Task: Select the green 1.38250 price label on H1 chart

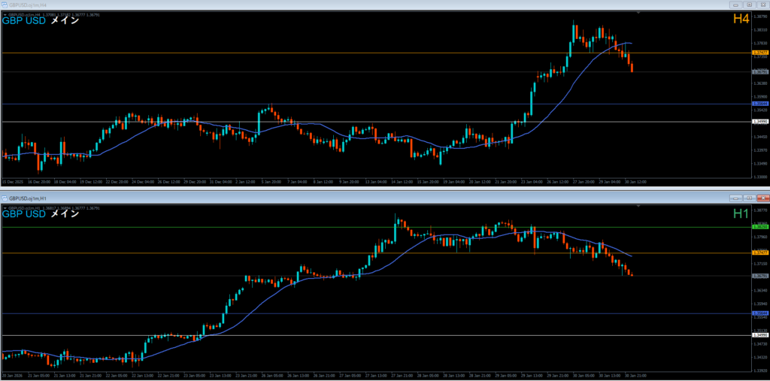Action: pyautogui.click(x=759, y=227)
